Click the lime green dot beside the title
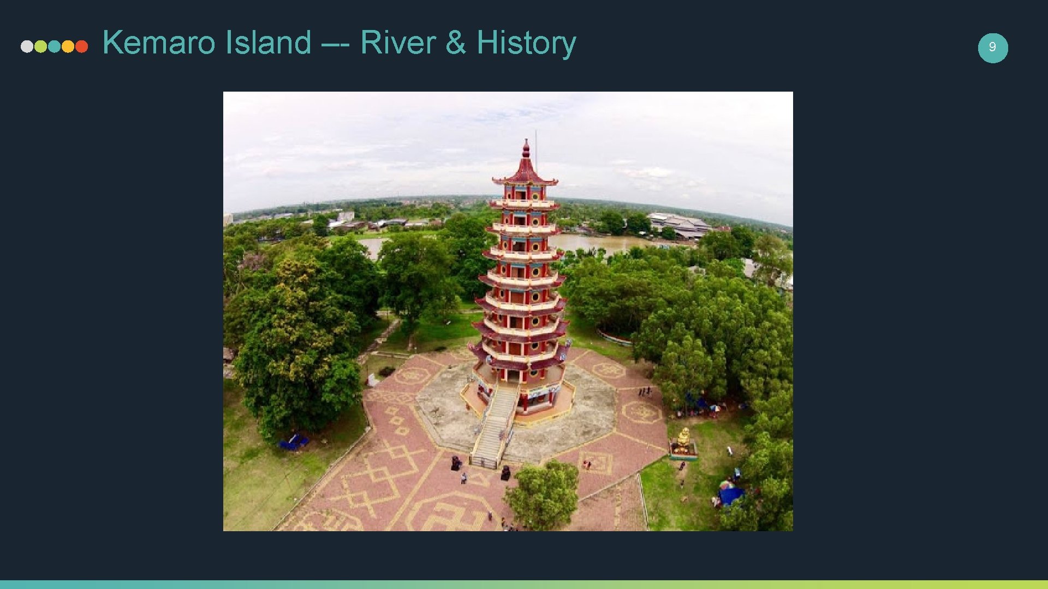 point(40,46)
